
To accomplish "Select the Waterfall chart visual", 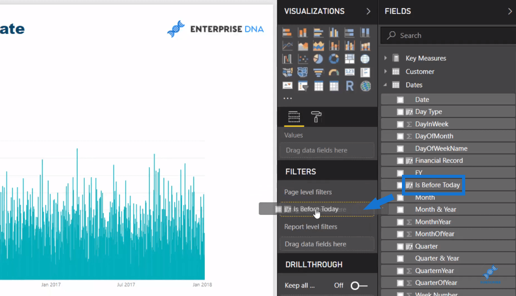I will (287, 59).
